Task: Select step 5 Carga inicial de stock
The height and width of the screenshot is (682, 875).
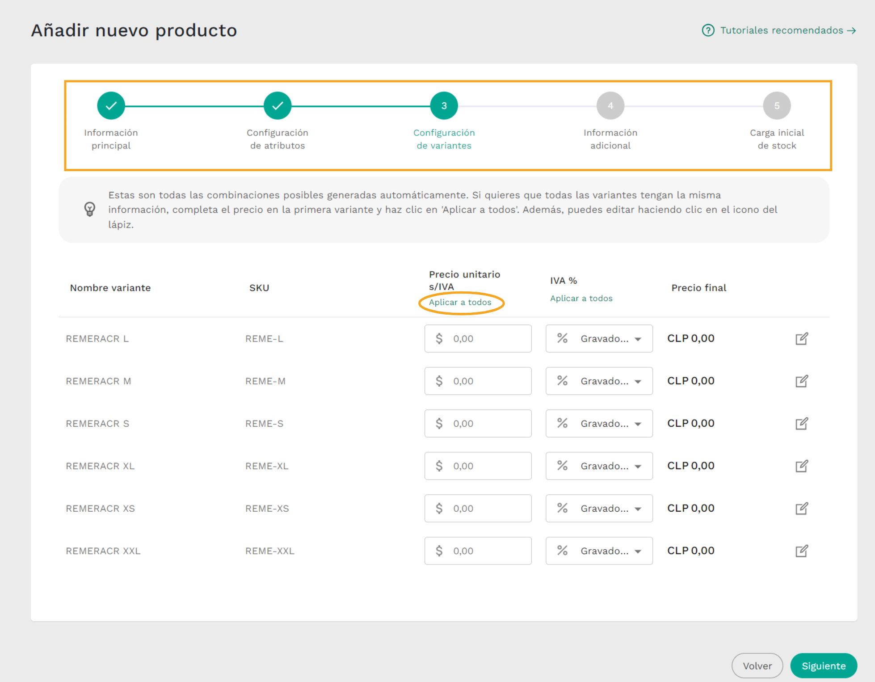Action: 777,106
